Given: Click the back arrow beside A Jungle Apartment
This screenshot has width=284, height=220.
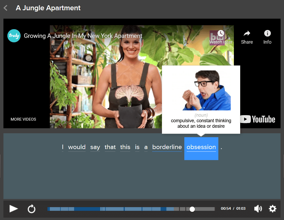Looking at the screenshot, I should click(6, 8).
